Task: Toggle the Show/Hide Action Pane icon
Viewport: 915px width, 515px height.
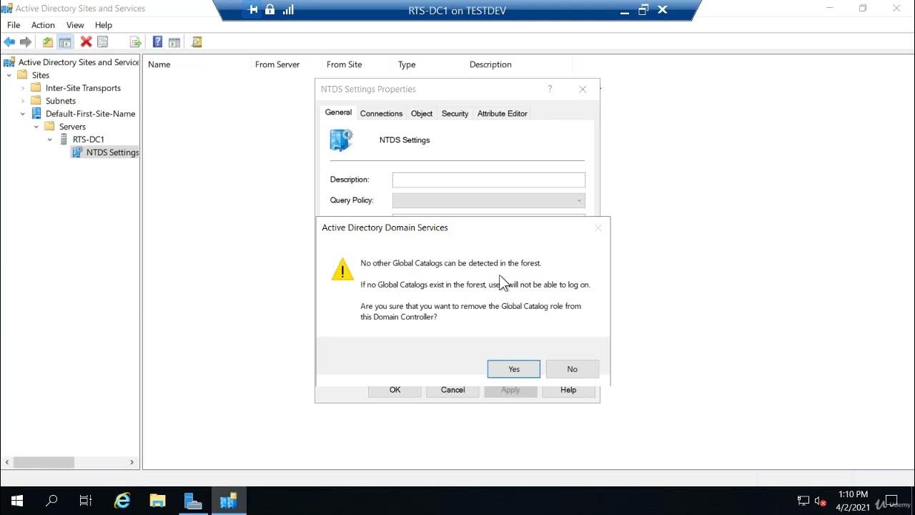Action: coord(174,42)
